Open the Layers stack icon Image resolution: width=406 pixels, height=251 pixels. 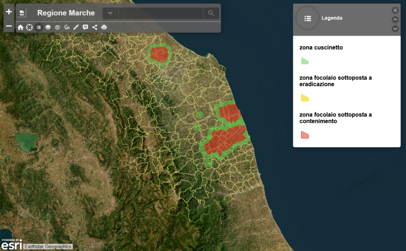(x=48, y=27)
